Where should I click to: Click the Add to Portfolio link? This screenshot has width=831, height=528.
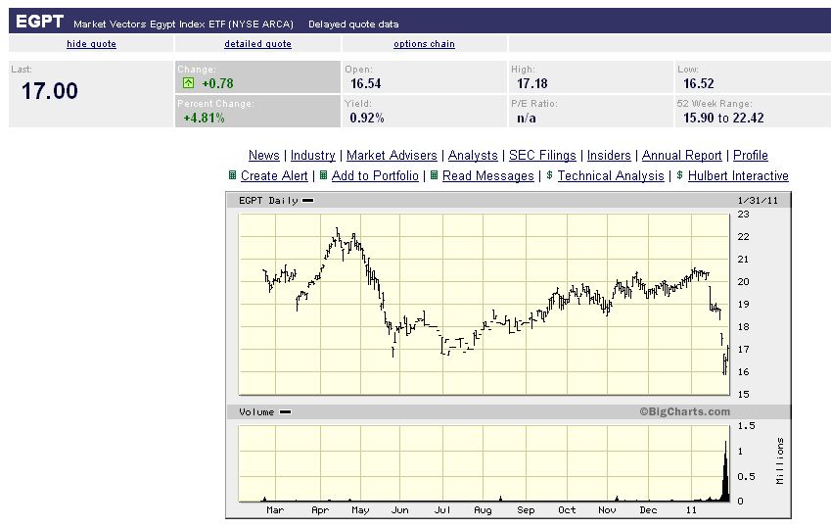pyautogui.click(x=375, y=175)
